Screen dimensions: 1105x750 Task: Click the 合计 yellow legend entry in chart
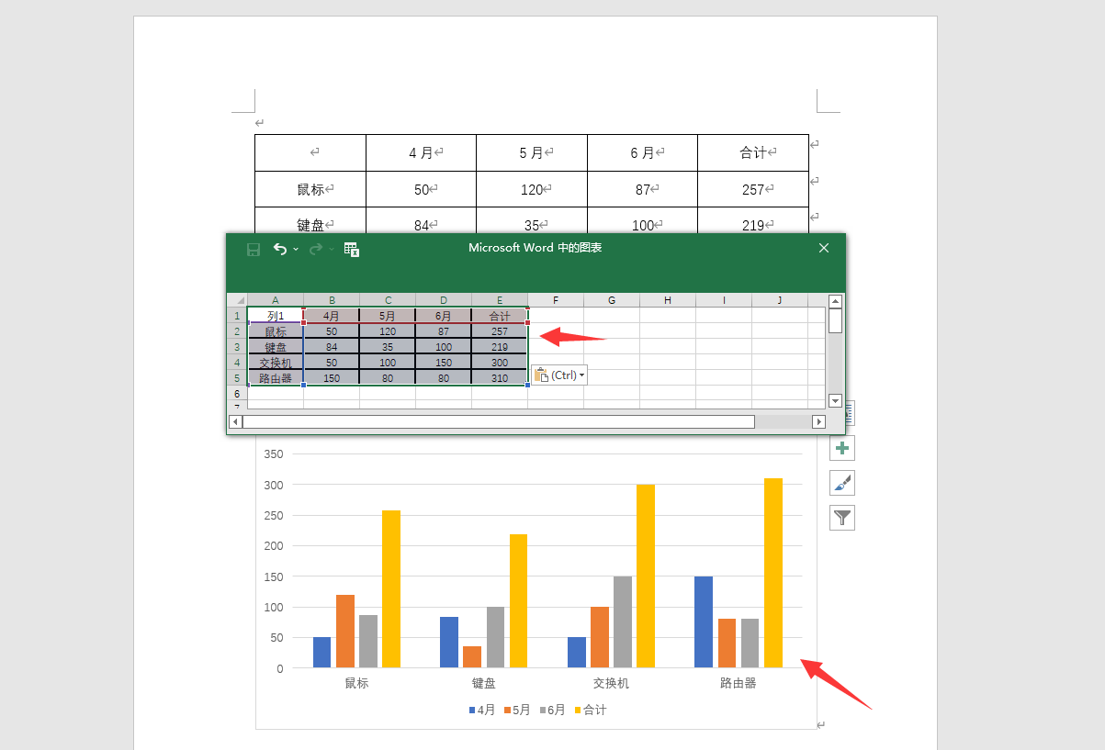591,710
